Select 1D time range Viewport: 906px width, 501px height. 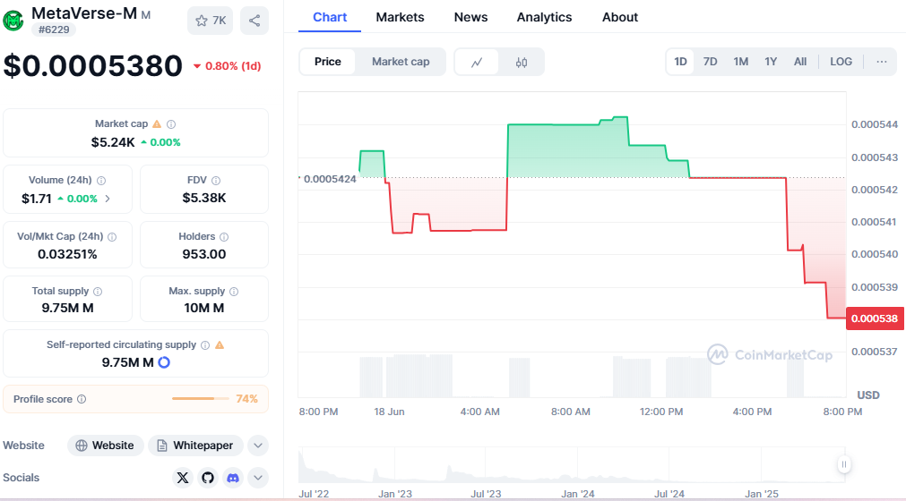point(681,62)
